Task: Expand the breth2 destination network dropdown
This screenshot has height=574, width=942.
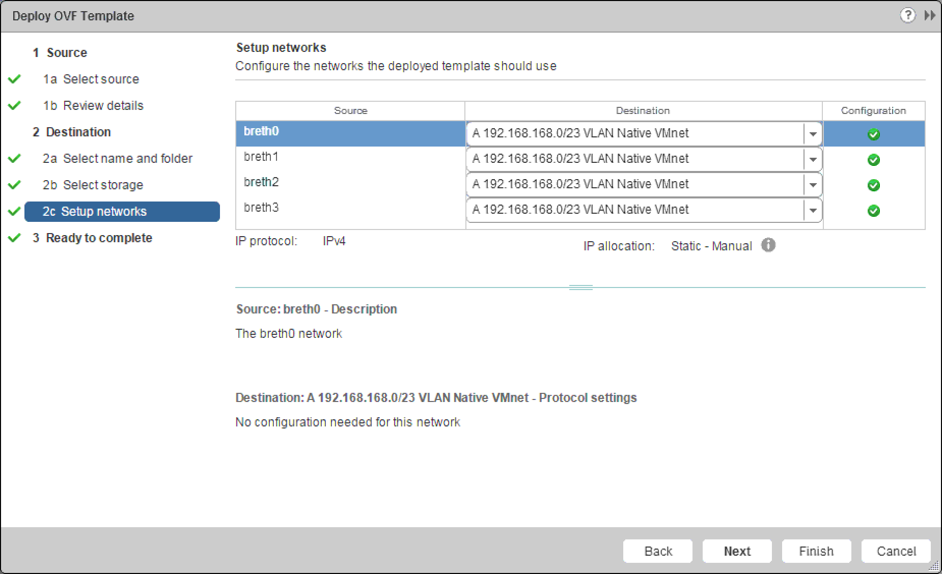Action: 813,185
